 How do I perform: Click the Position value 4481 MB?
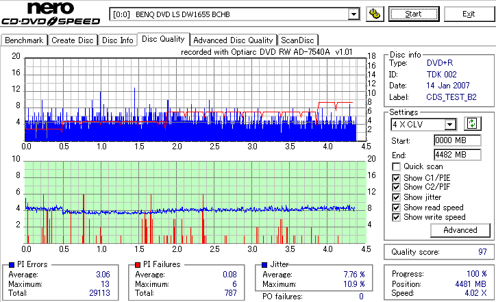pos(471,284)
